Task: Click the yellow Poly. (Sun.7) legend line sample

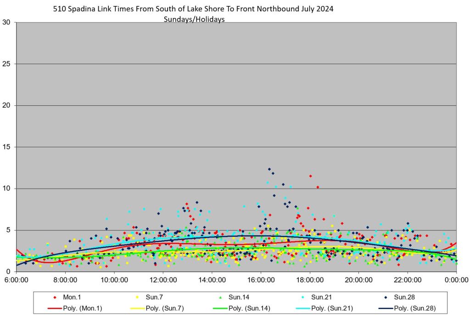Action: 138,308
